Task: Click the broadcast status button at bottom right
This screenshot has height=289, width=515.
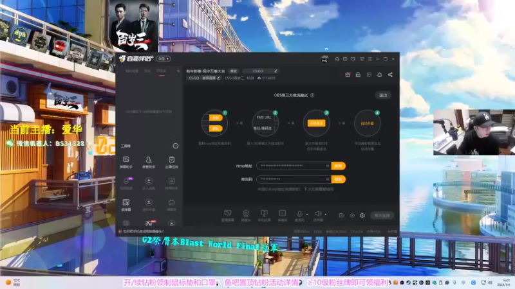Action: tap(382, 215)
